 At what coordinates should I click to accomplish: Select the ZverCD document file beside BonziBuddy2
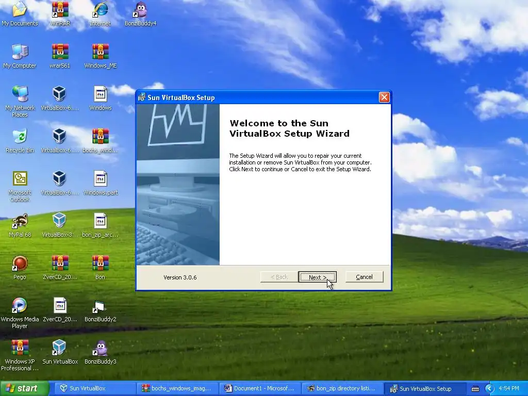pyautogui.click(x=60, y=310)
